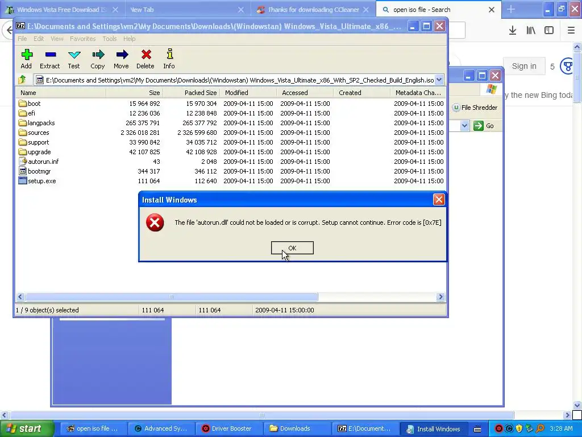The image size is (582, 437).
Task: Sort by the Accessed column header
Action: coord(305,93)
